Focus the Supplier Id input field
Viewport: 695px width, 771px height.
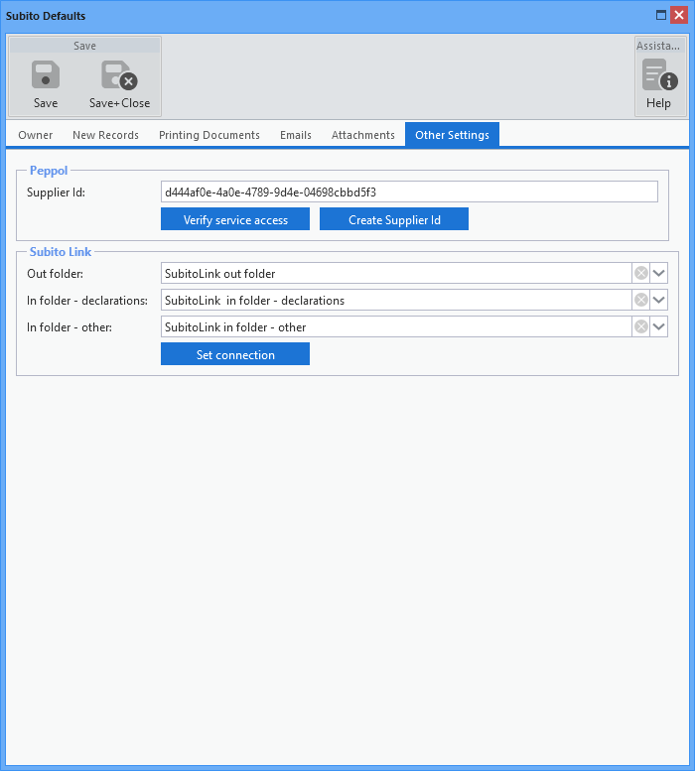409,192
